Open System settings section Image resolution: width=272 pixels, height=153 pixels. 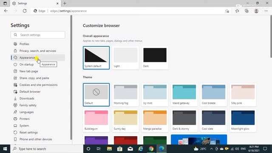coord(38,126)
